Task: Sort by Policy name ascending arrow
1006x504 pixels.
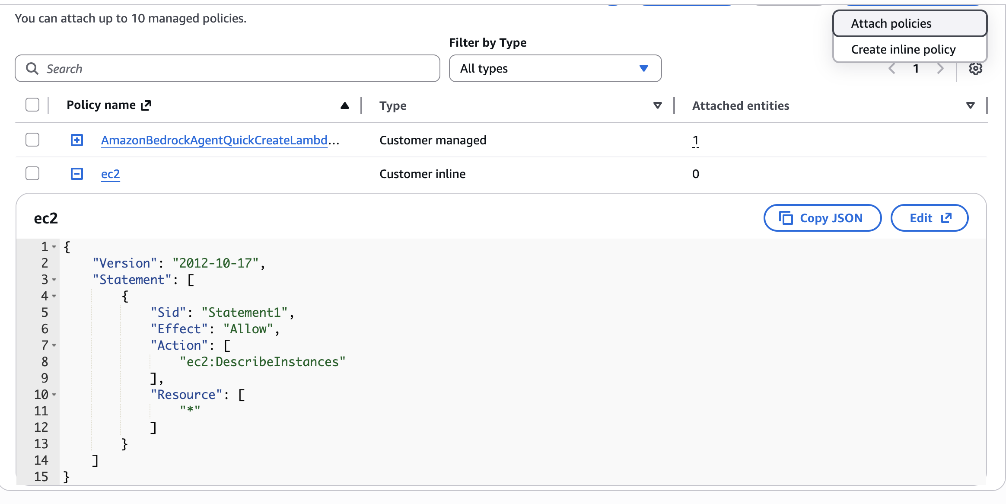Action: (x=344, y=105)
